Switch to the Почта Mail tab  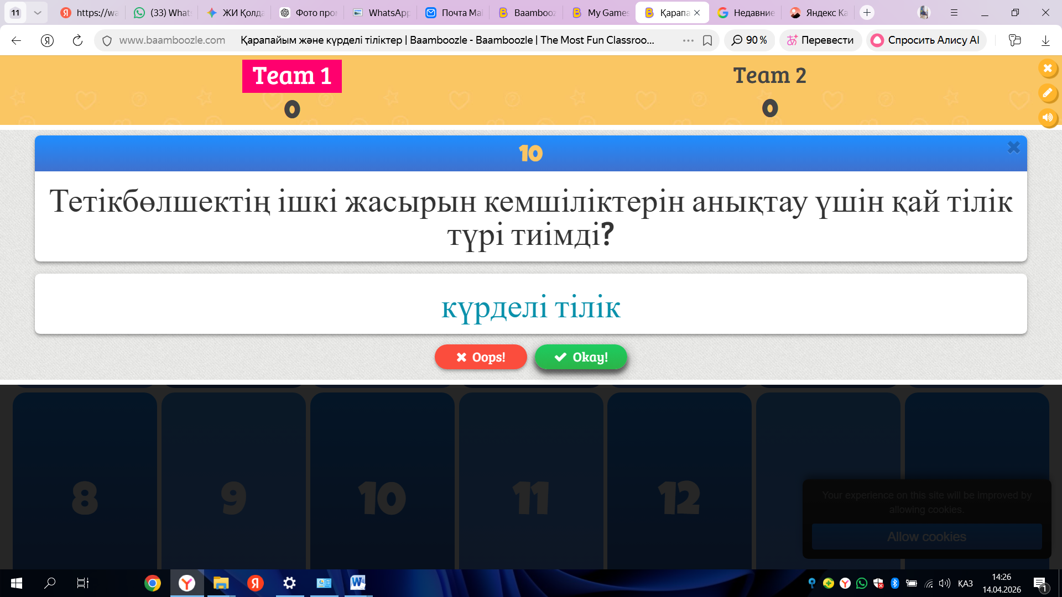coord(455,12)
